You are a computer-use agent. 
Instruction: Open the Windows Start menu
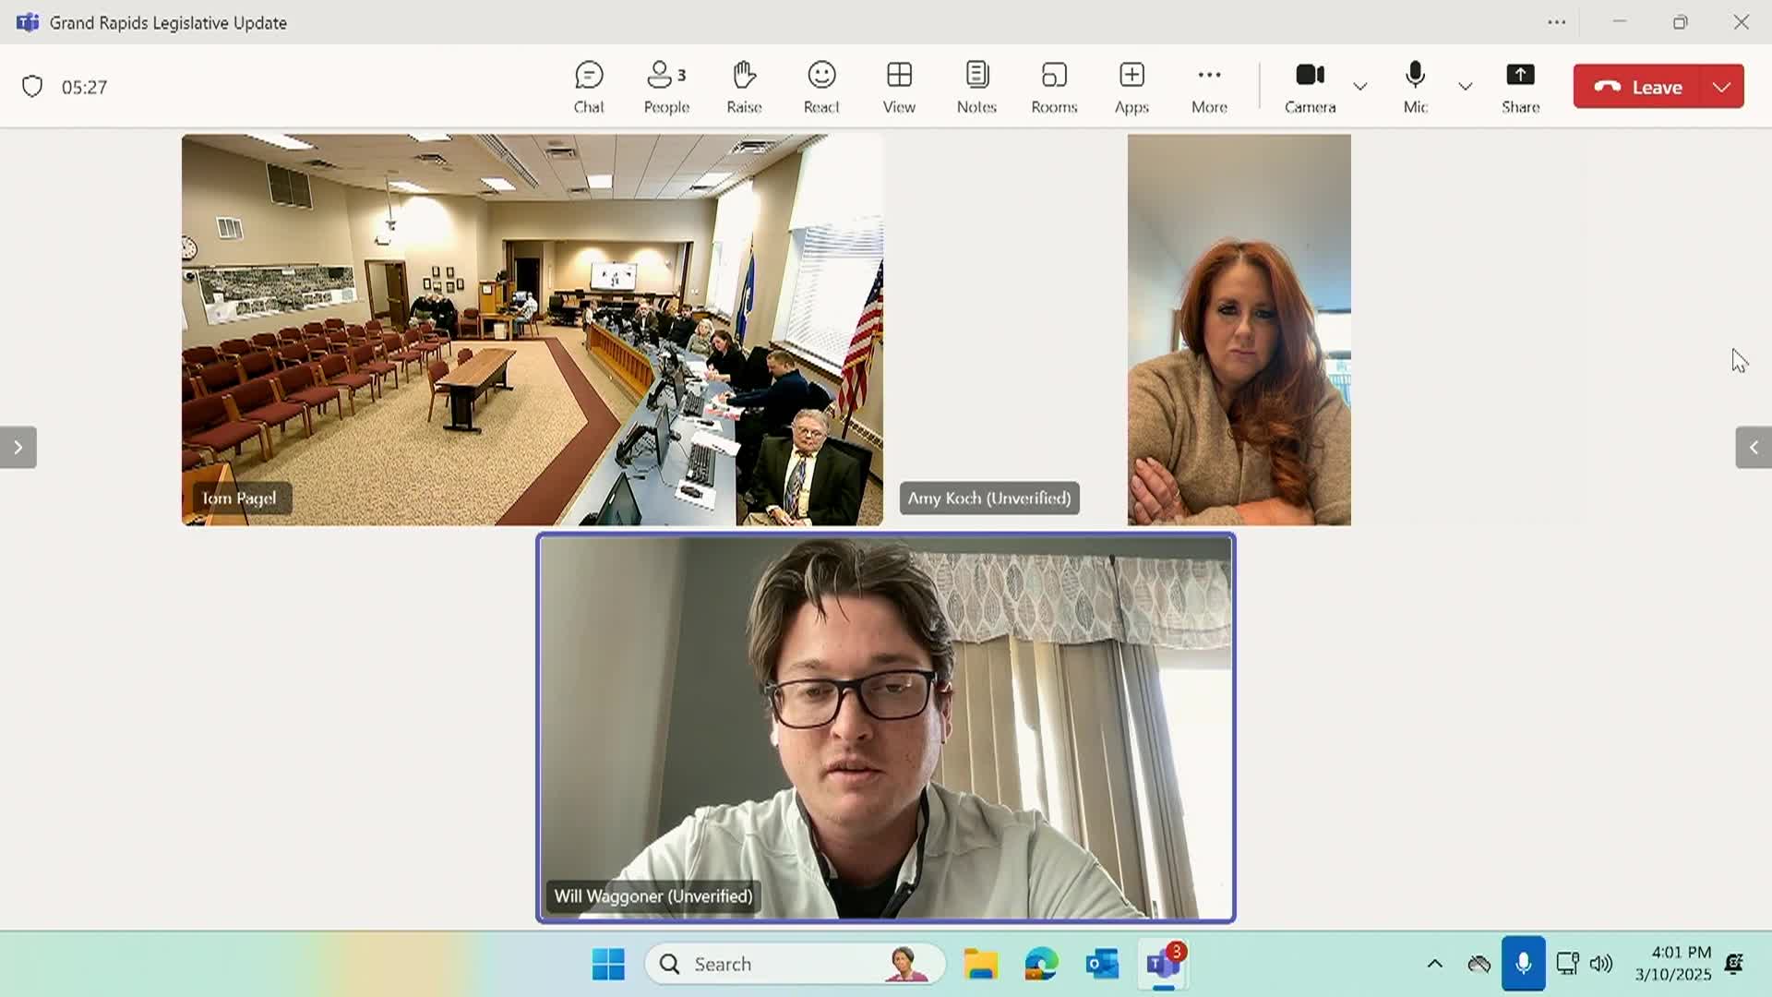click(x=608, y=964)
